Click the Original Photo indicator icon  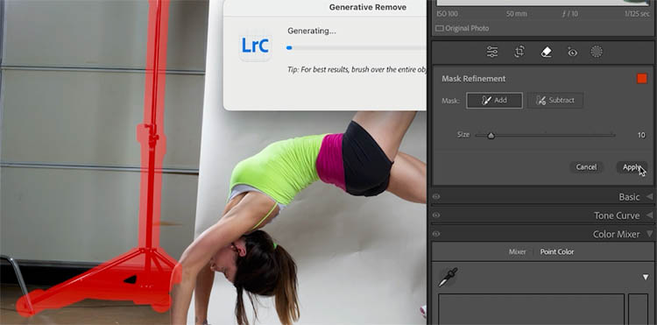439,29
